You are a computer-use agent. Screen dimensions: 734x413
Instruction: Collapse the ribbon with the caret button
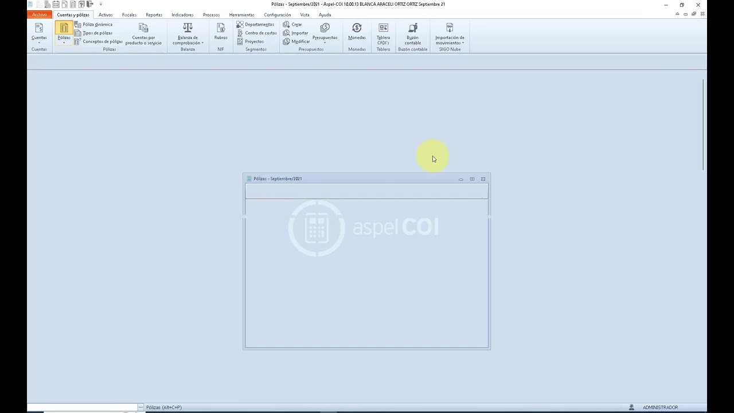coord(678,14)
